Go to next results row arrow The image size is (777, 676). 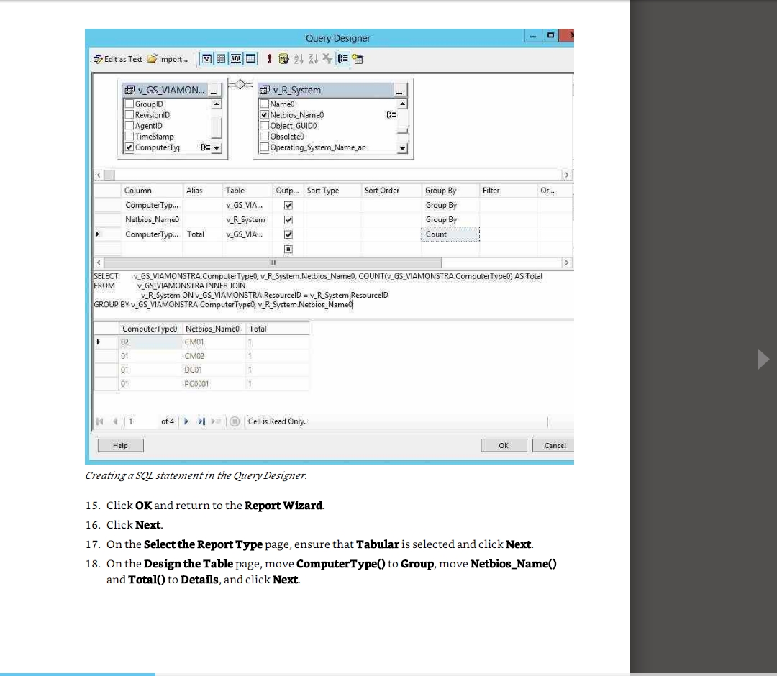[186, 421]
